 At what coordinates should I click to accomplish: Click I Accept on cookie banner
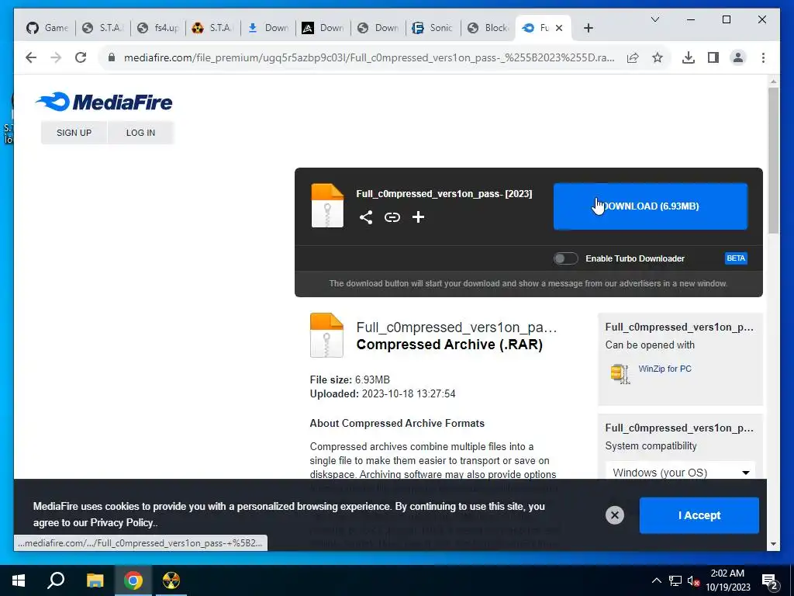[x=699, y=515]
